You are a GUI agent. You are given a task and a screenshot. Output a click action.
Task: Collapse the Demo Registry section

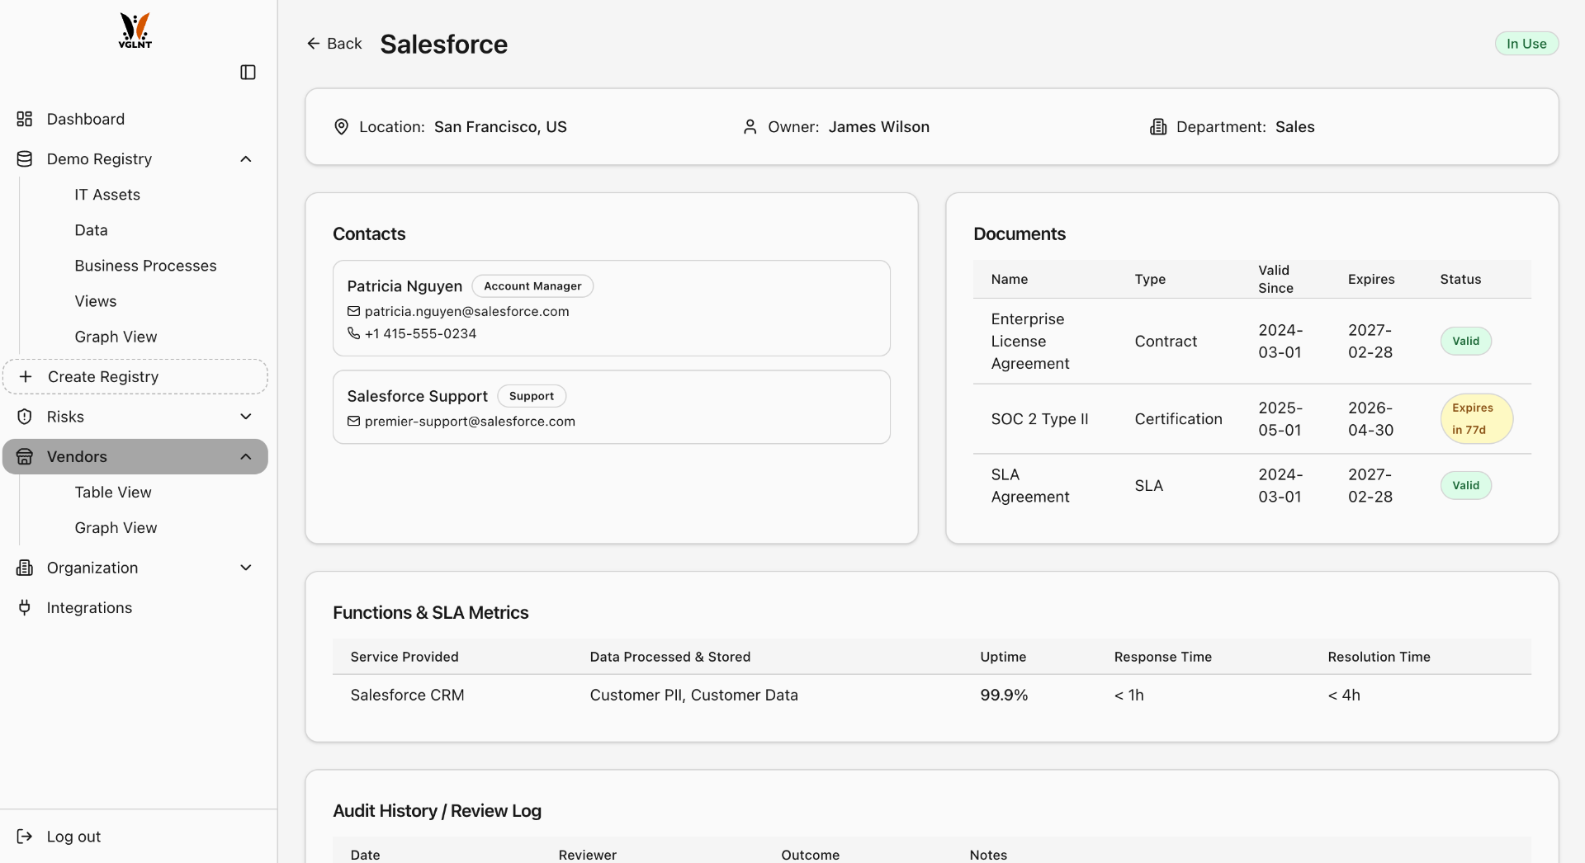tap(245, 158)
